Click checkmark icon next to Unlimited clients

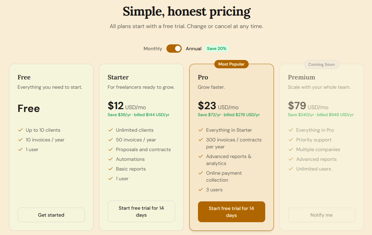pos(111,130)
